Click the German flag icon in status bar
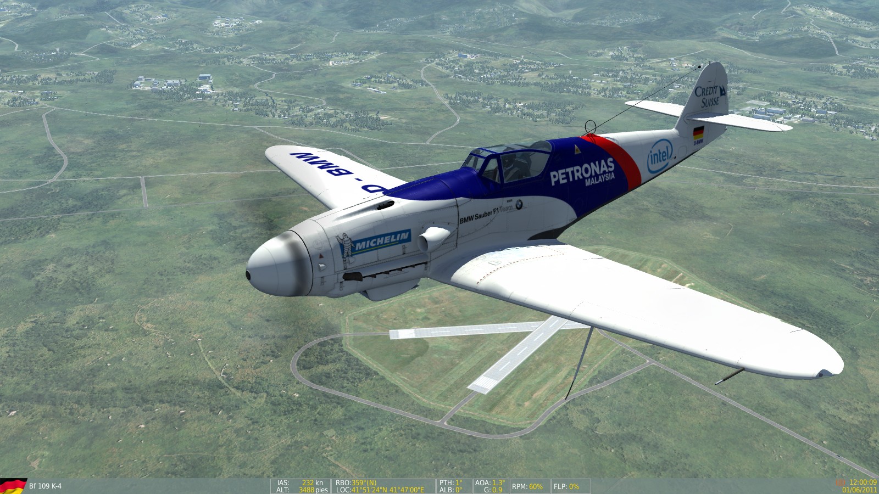 pos(13,486)
